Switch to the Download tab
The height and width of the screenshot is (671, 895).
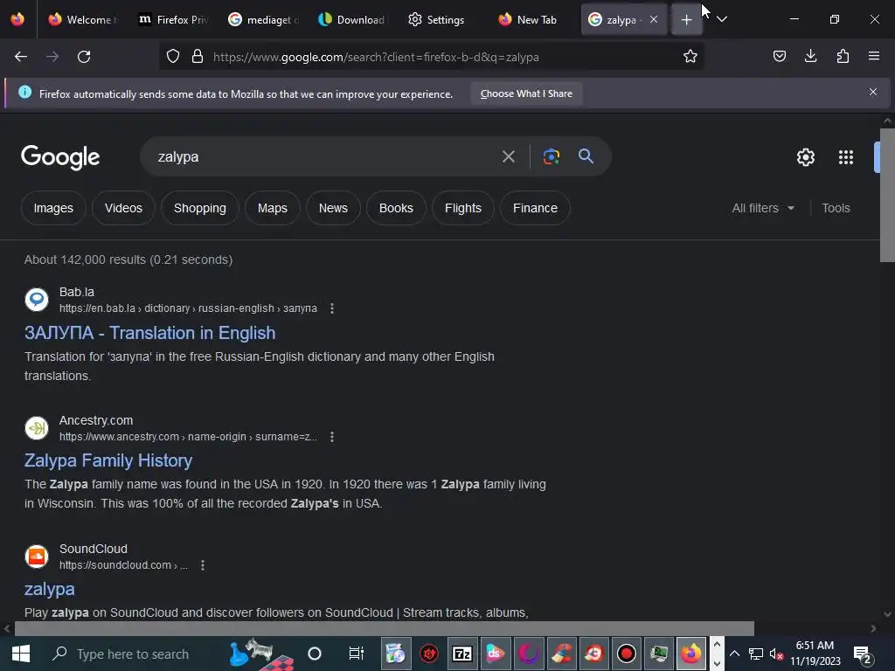click(x=351, y=19)
